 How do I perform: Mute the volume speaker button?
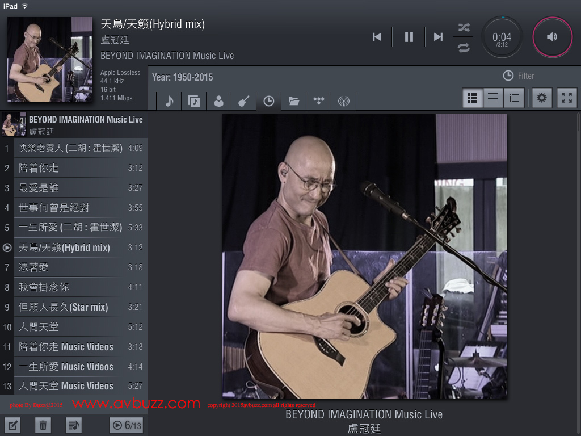pos(552,37)
